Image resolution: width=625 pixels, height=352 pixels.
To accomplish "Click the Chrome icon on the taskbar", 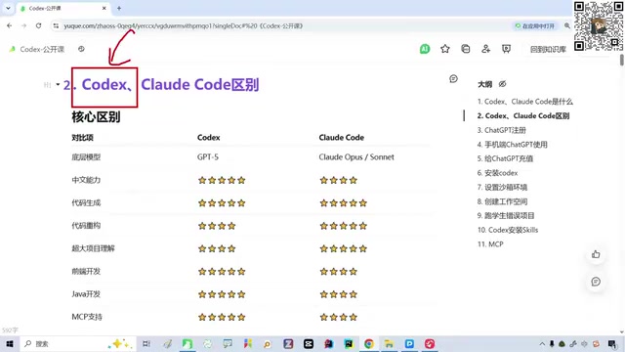I will coord(369,343).
